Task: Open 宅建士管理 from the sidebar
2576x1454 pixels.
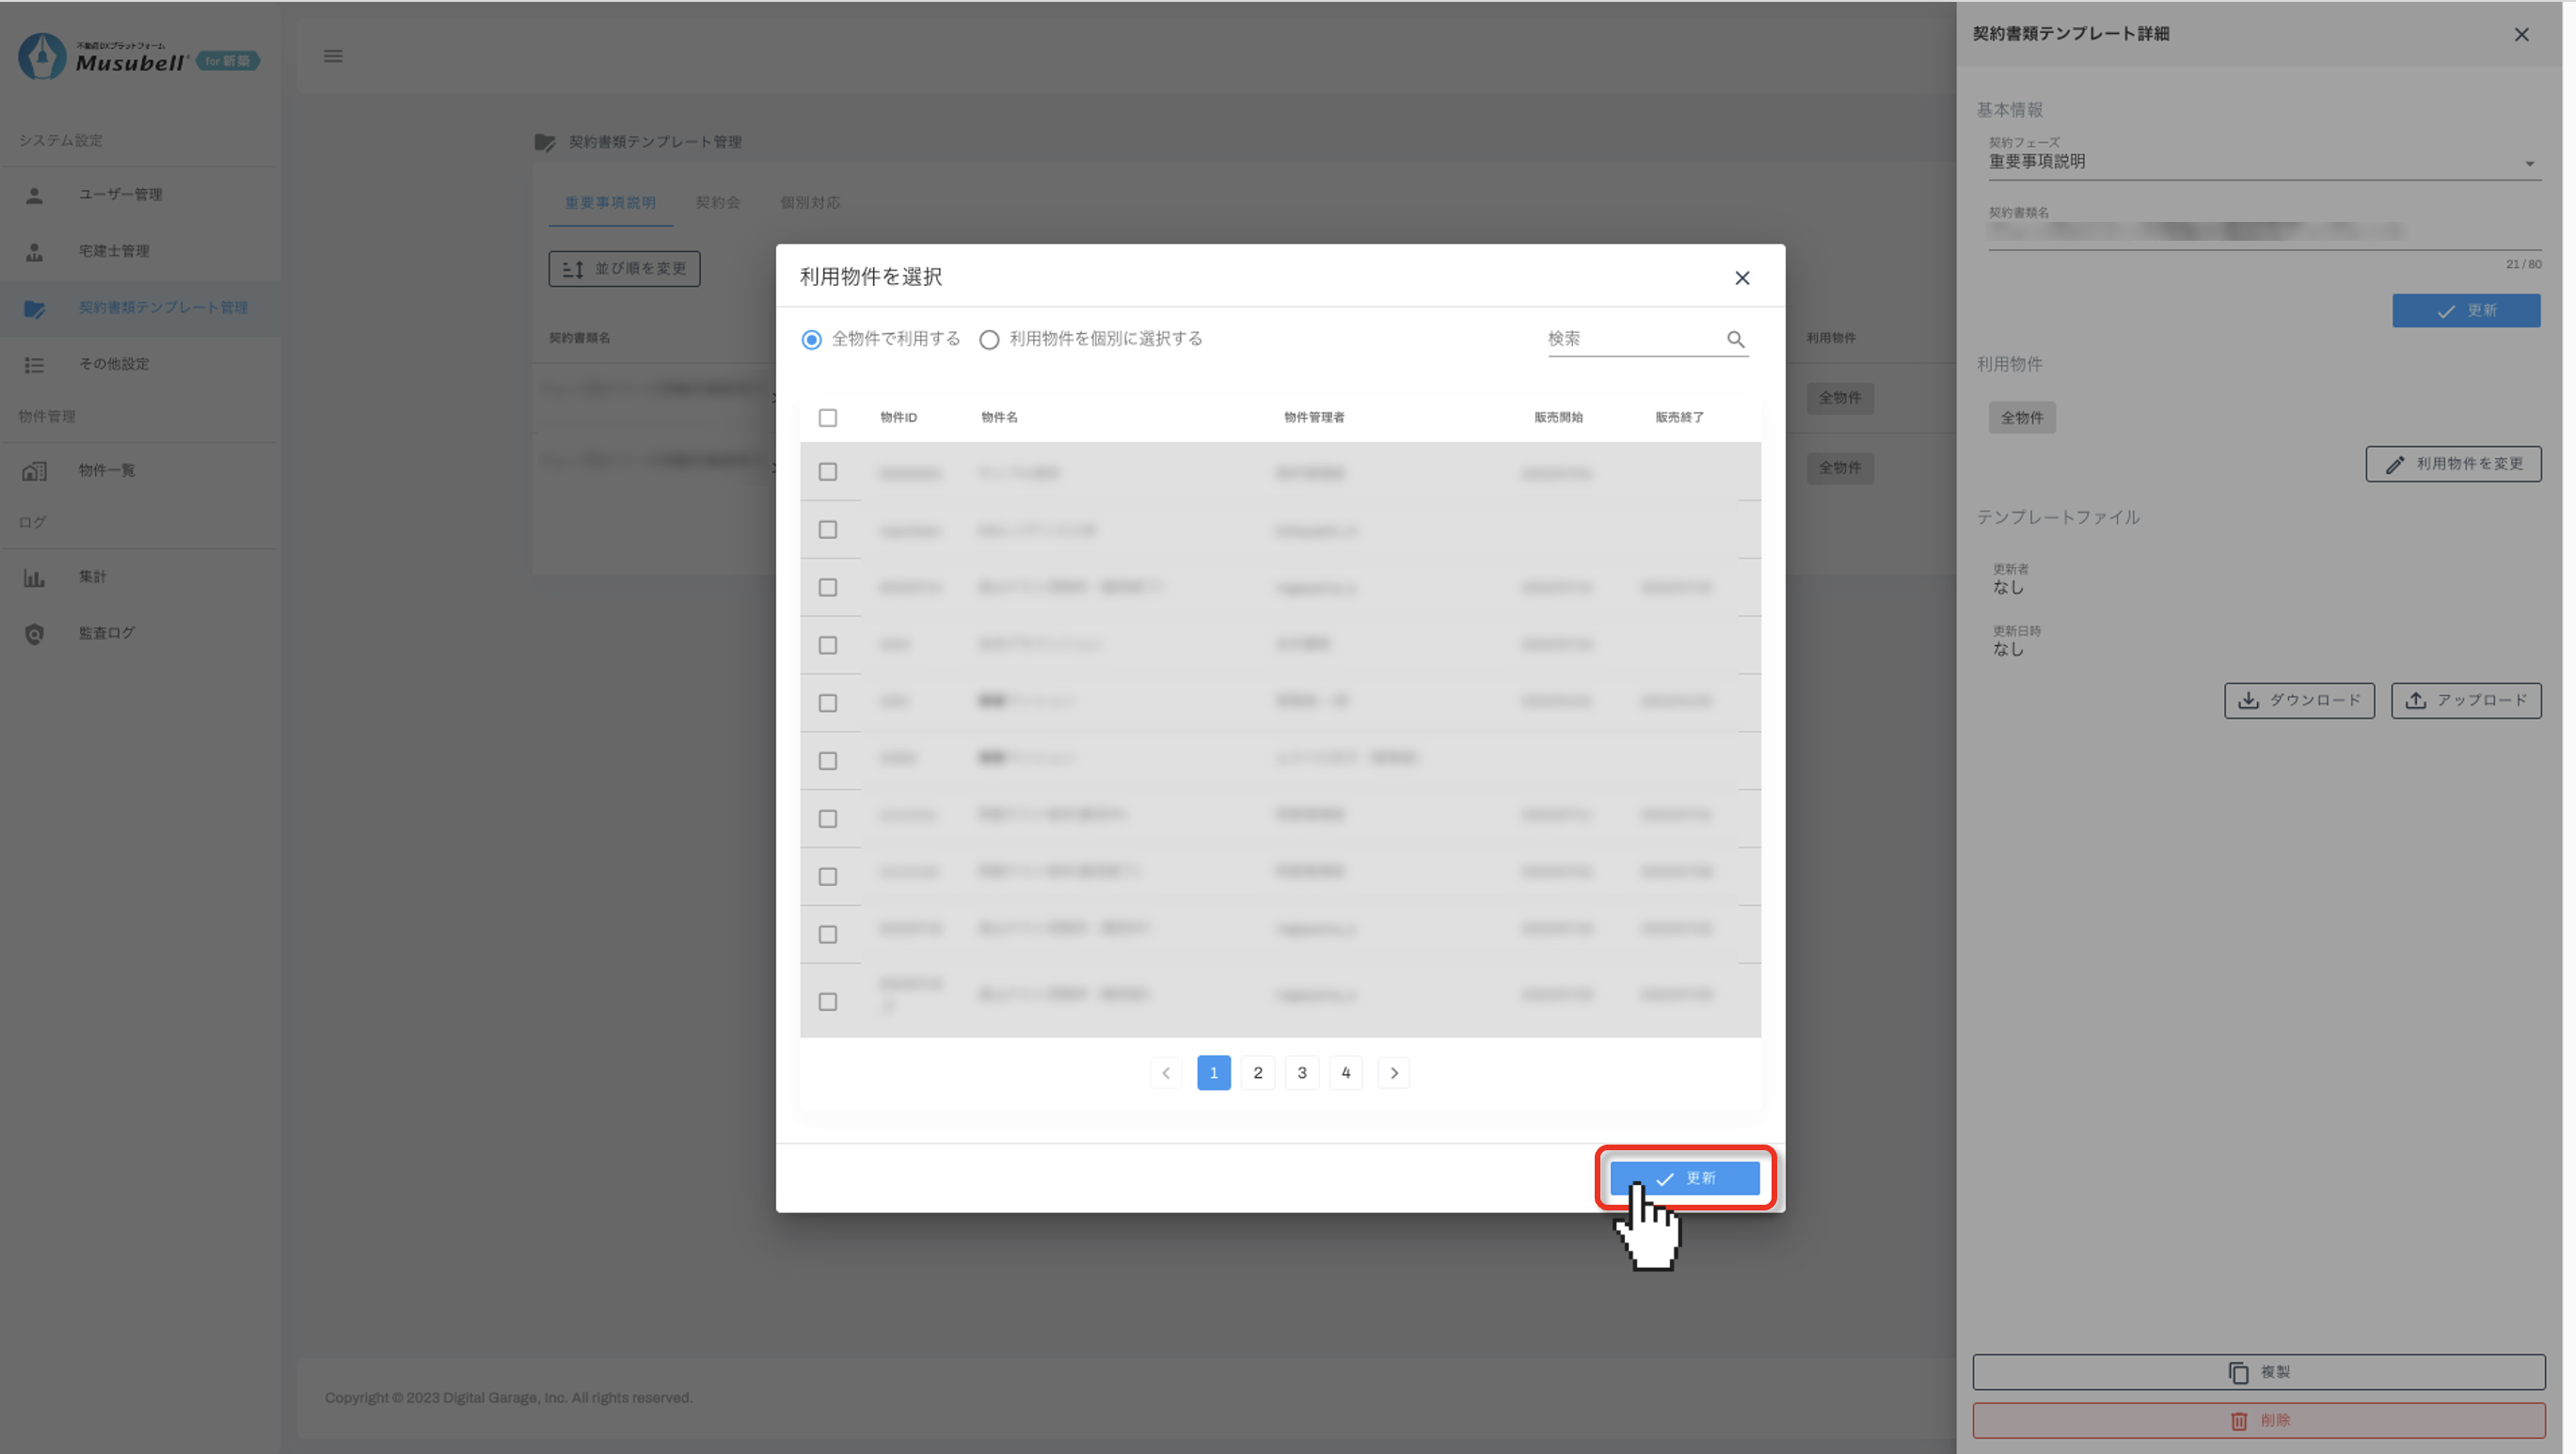Action: pyautogui.click(x=113, y=251)
